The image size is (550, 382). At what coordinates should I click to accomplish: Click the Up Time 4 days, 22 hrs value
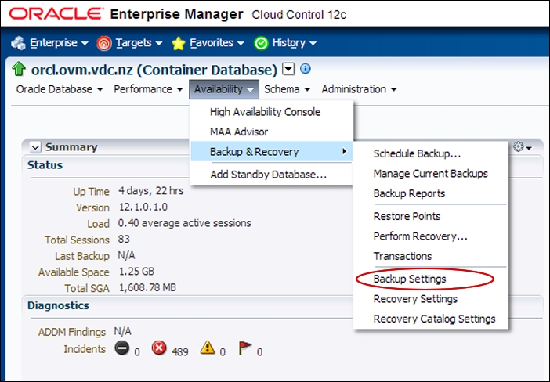(x=151, y=191)
